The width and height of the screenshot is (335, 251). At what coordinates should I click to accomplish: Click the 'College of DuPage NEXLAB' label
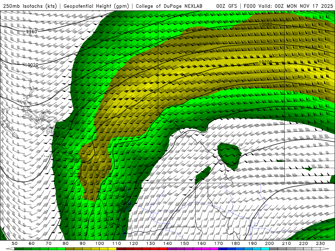pyautogui.click(x=169, y=6)
